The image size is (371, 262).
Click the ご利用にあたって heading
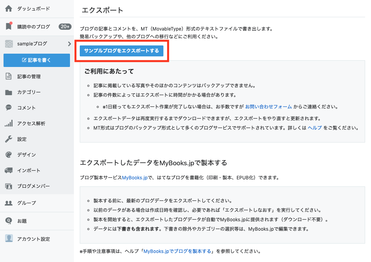[109, 71]
